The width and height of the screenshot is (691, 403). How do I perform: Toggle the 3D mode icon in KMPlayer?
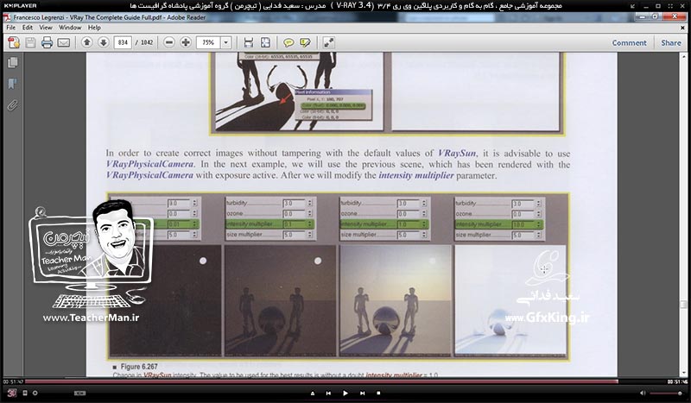click(x=11, y=393)
